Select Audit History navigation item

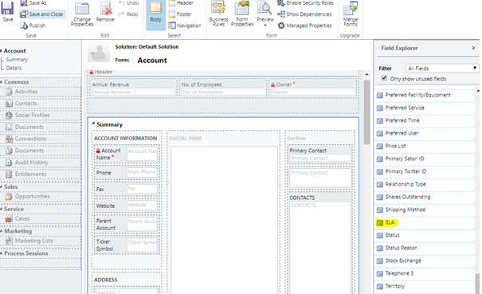coord(27,162)
